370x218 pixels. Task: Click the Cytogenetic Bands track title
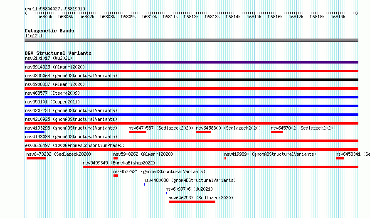49,31
